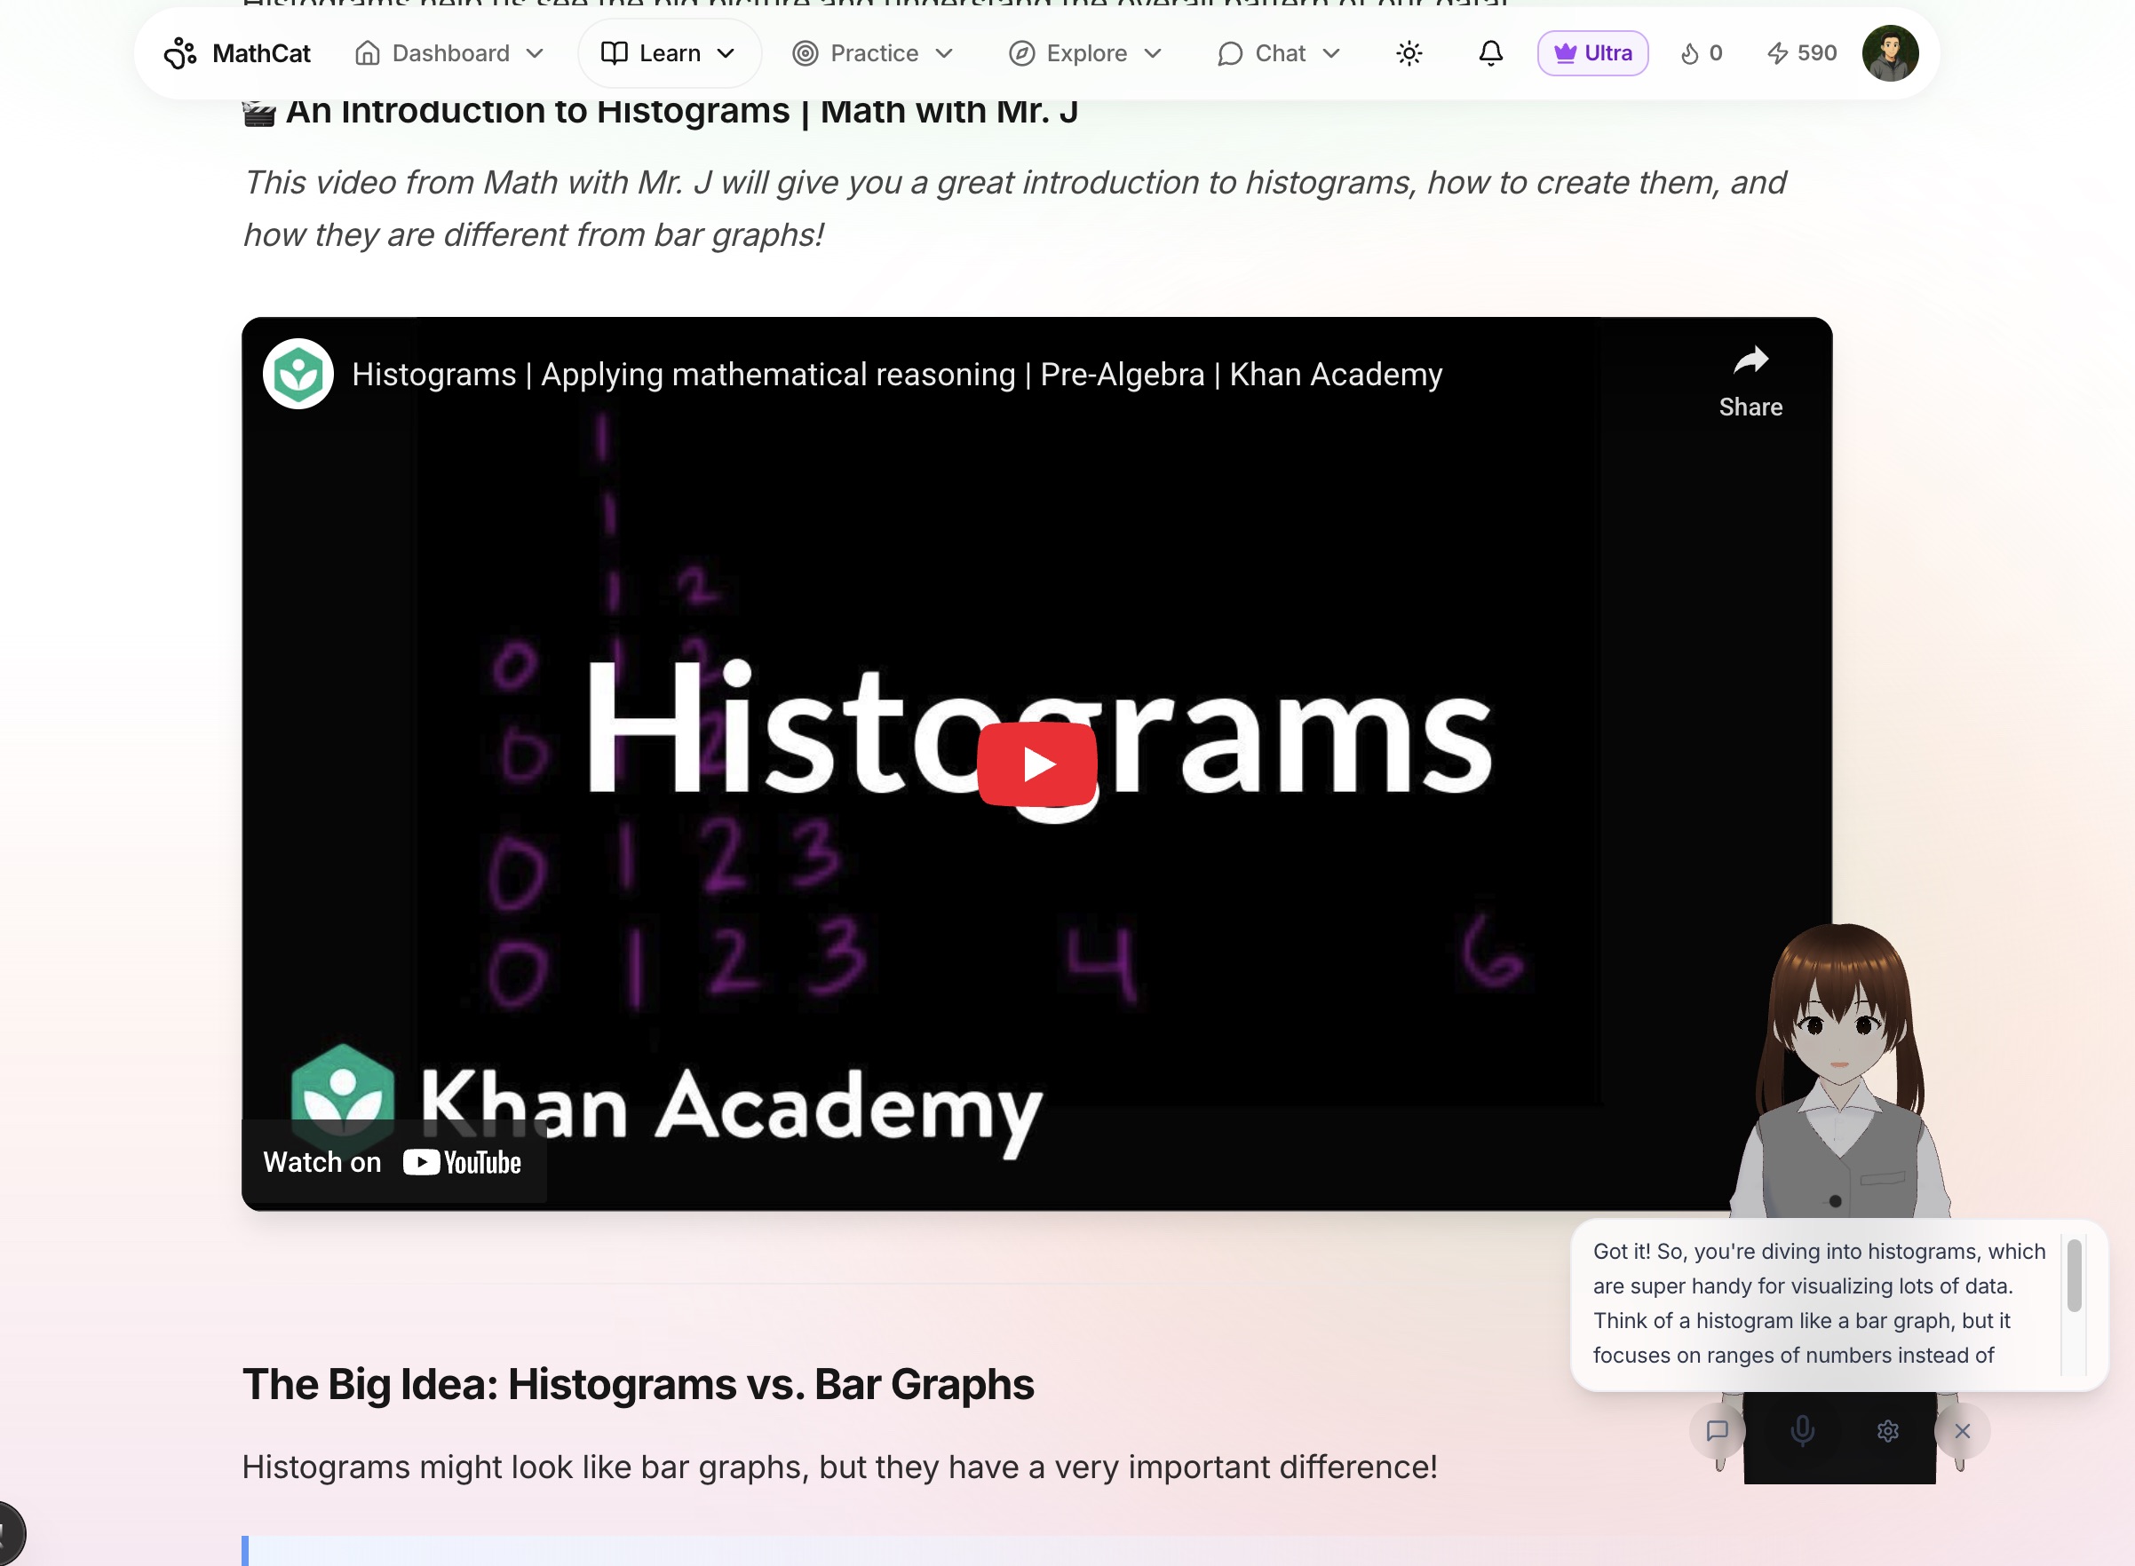Screen dimensions: 2135x1566
Task: Click the anime avatar assistant character
Action: [1839, 1072]
